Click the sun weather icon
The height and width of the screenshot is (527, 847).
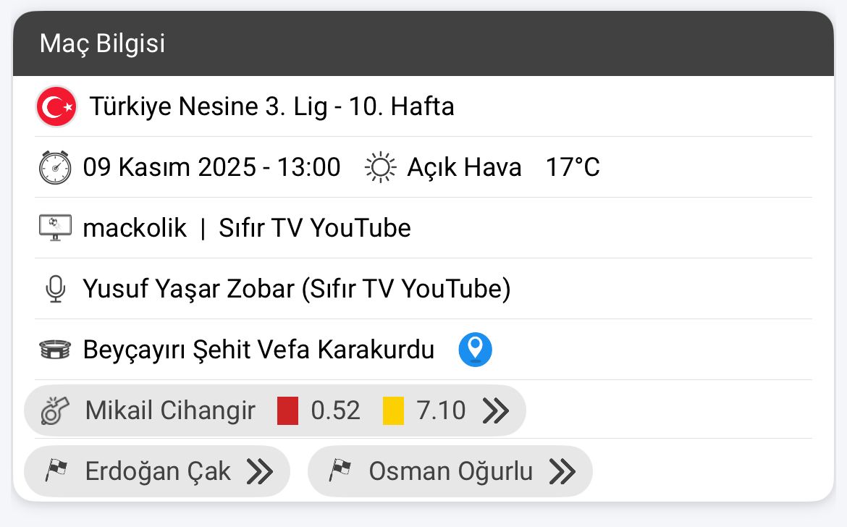point(380,168)
